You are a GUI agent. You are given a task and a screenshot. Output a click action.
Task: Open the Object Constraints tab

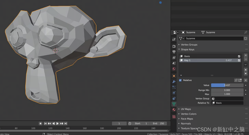174,98
